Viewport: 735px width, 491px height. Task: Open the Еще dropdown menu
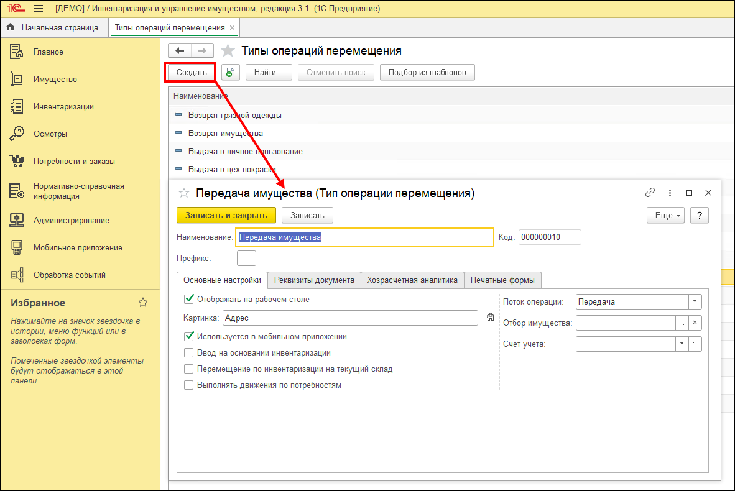click(665, 216)
